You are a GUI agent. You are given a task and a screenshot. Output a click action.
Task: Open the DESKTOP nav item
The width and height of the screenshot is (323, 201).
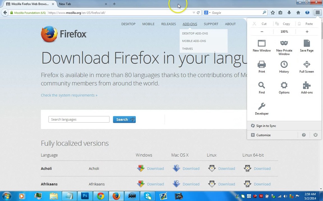click(x=128, y=24)
